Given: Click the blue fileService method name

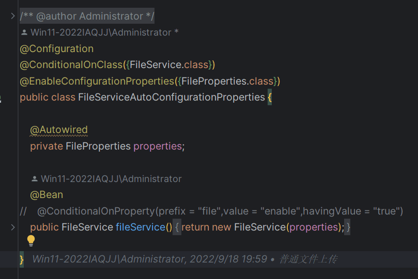Looking at the screenshot, I should coord(141,227).
